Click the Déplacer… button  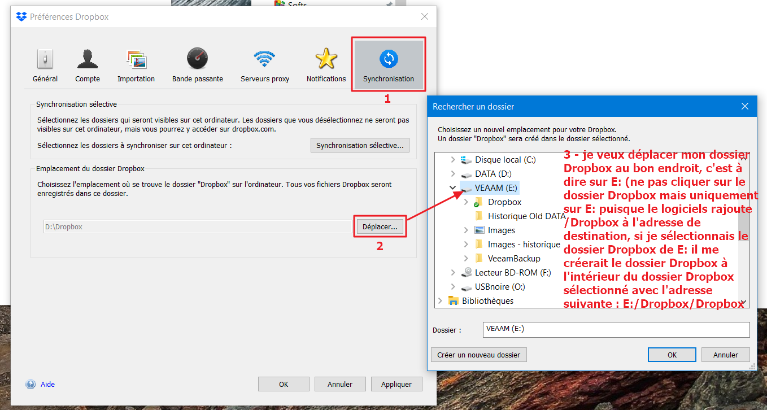coord(380,226)
